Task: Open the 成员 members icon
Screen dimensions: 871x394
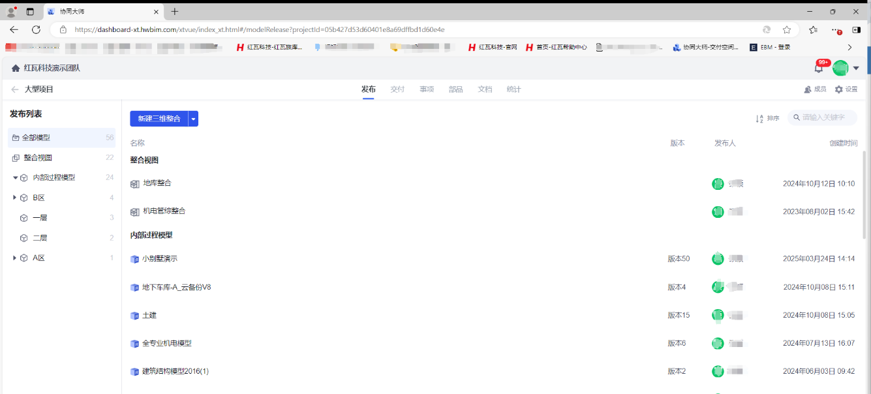Action: (808, 89)
